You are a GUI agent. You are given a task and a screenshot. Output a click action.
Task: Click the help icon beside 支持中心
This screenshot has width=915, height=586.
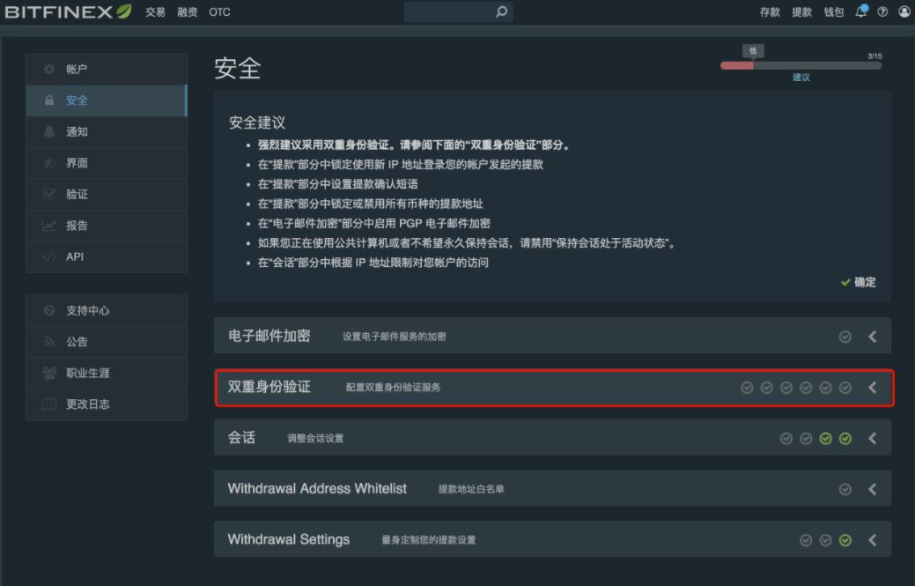click(x=49, y=310)
